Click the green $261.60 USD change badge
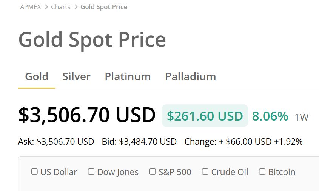 [x=205, y=116]
